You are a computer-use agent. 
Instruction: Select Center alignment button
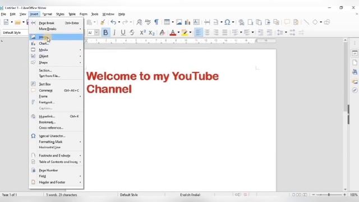[x=207, y=33]
